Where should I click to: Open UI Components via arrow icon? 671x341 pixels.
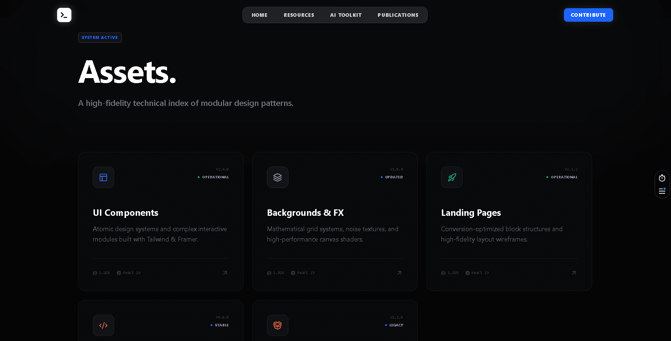click(225, 273)
